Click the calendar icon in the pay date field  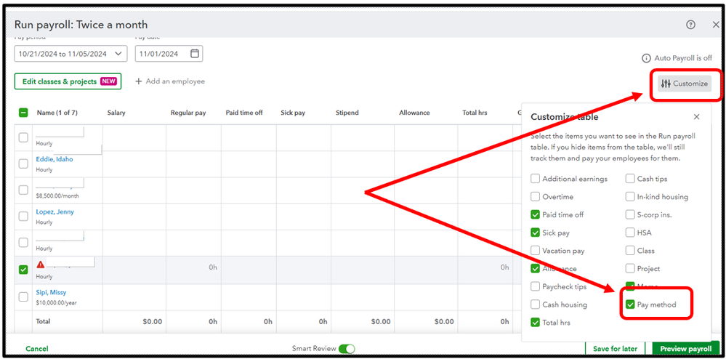click(195, 54)
